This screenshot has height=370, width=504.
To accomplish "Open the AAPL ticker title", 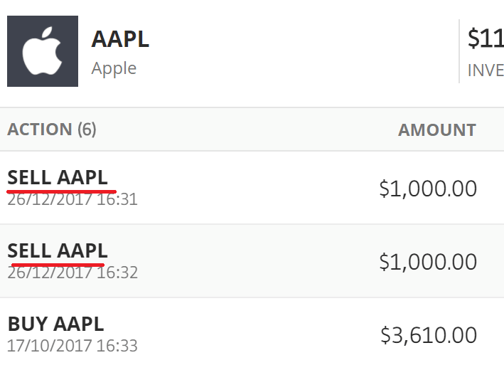I will [120, 39].
